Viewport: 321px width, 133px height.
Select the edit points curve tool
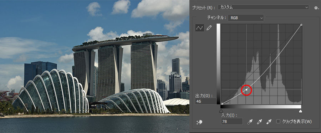[x=200, y=28]
